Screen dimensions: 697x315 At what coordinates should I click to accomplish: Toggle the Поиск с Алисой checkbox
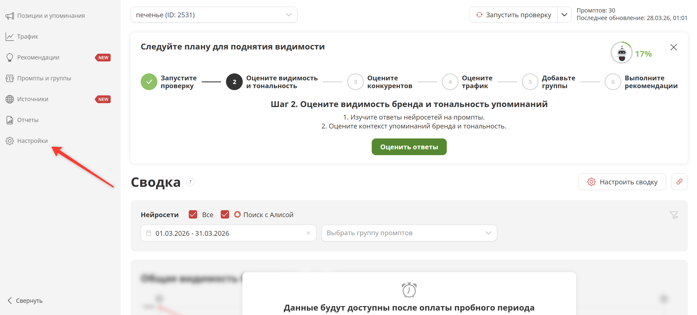point(225,215)
